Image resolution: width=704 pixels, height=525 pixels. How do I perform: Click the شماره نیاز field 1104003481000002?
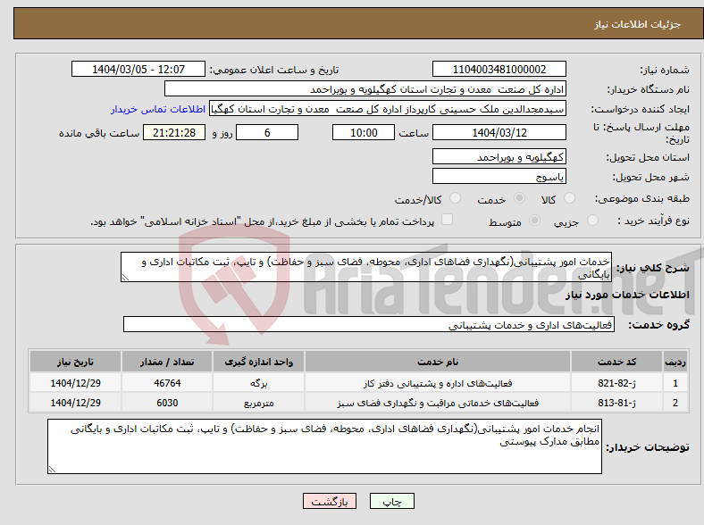click(x=499, y=69)
